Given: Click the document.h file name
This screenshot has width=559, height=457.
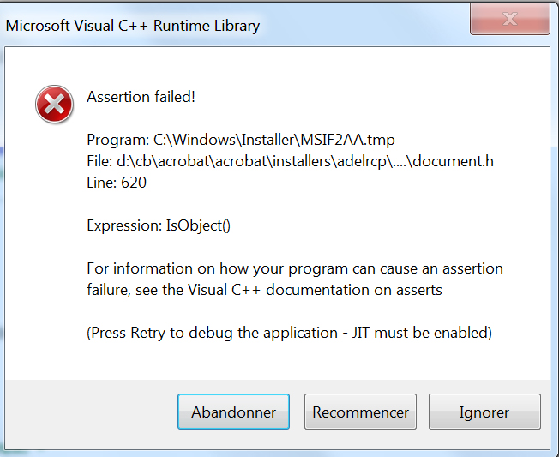Looking at the screenshot, I should point(454,161).
